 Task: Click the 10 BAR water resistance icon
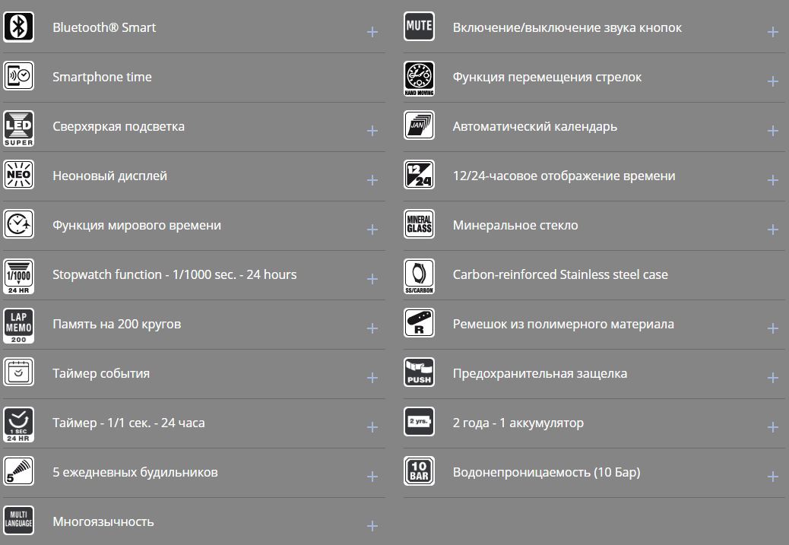click(419, 472)
